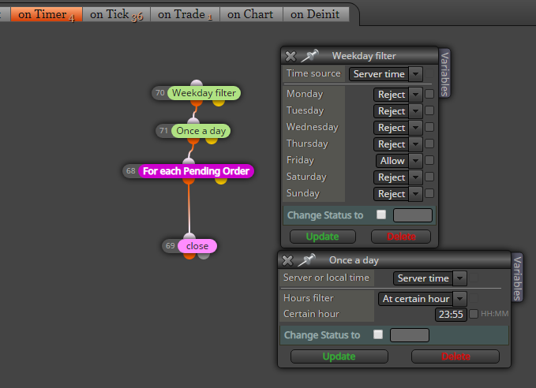Click Delete in Once a day panel
Viewport: 536px width, 388px height.
click(x=455, y=356)
